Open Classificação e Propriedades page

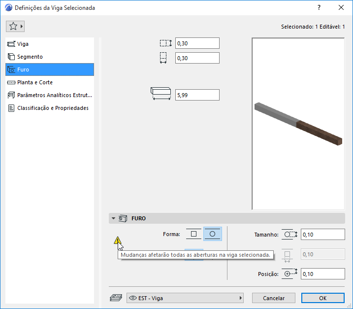[x=50, y=108]
